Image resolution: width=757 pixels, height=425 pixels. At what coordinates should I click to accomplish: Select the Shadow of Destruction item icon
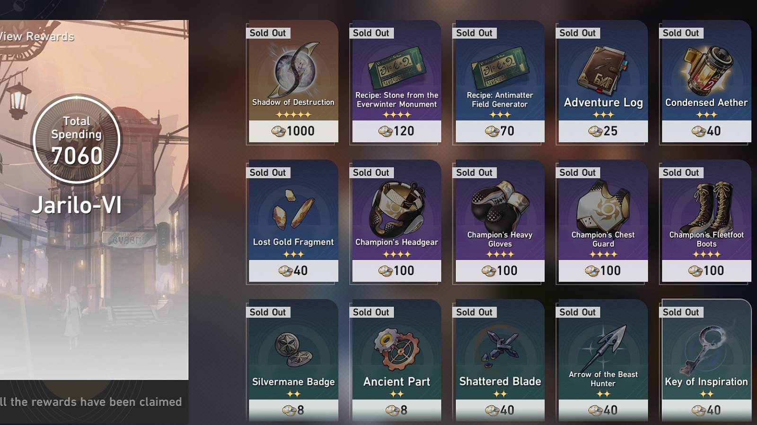click(294, 69)
